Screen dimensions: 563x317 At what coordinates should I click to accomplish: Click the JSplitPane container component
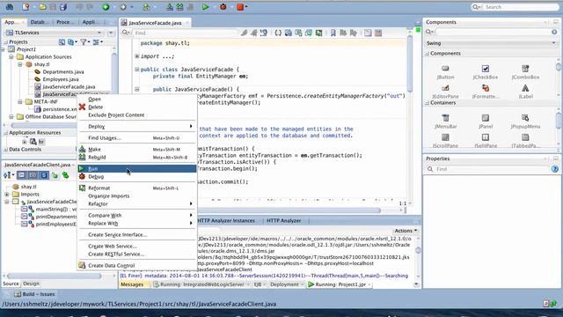coord(485,141)
